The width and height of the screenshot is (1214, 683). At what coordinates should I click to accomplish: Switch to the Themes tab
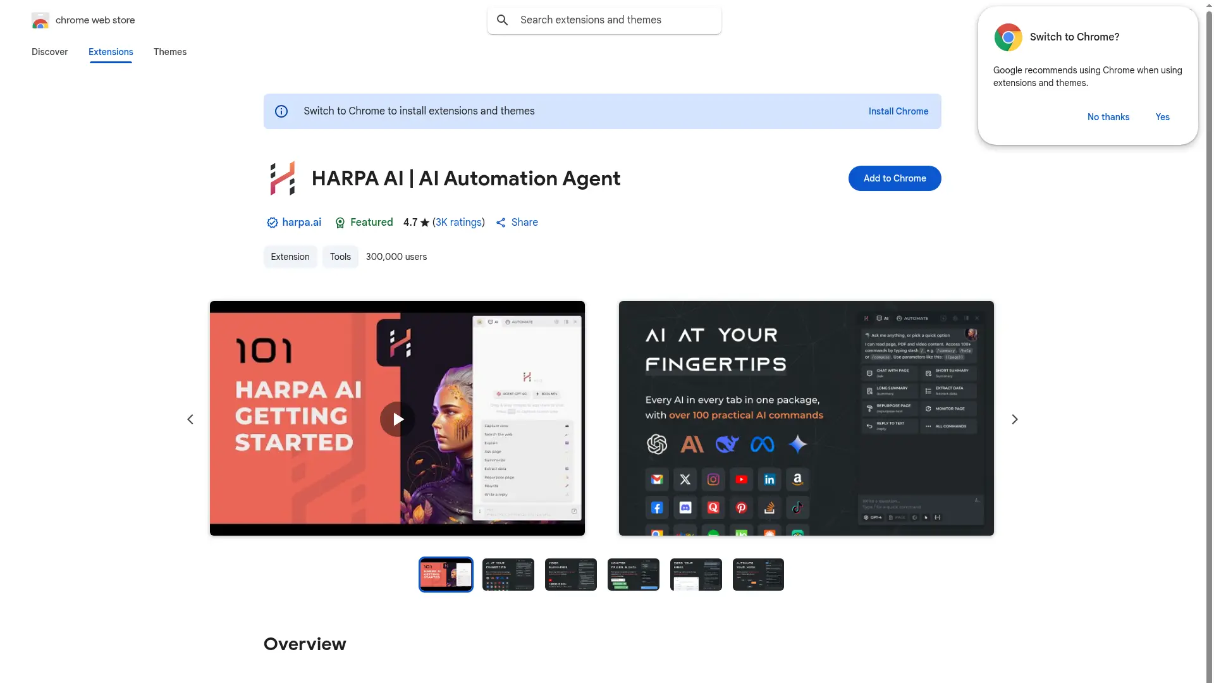pos(169,52)
